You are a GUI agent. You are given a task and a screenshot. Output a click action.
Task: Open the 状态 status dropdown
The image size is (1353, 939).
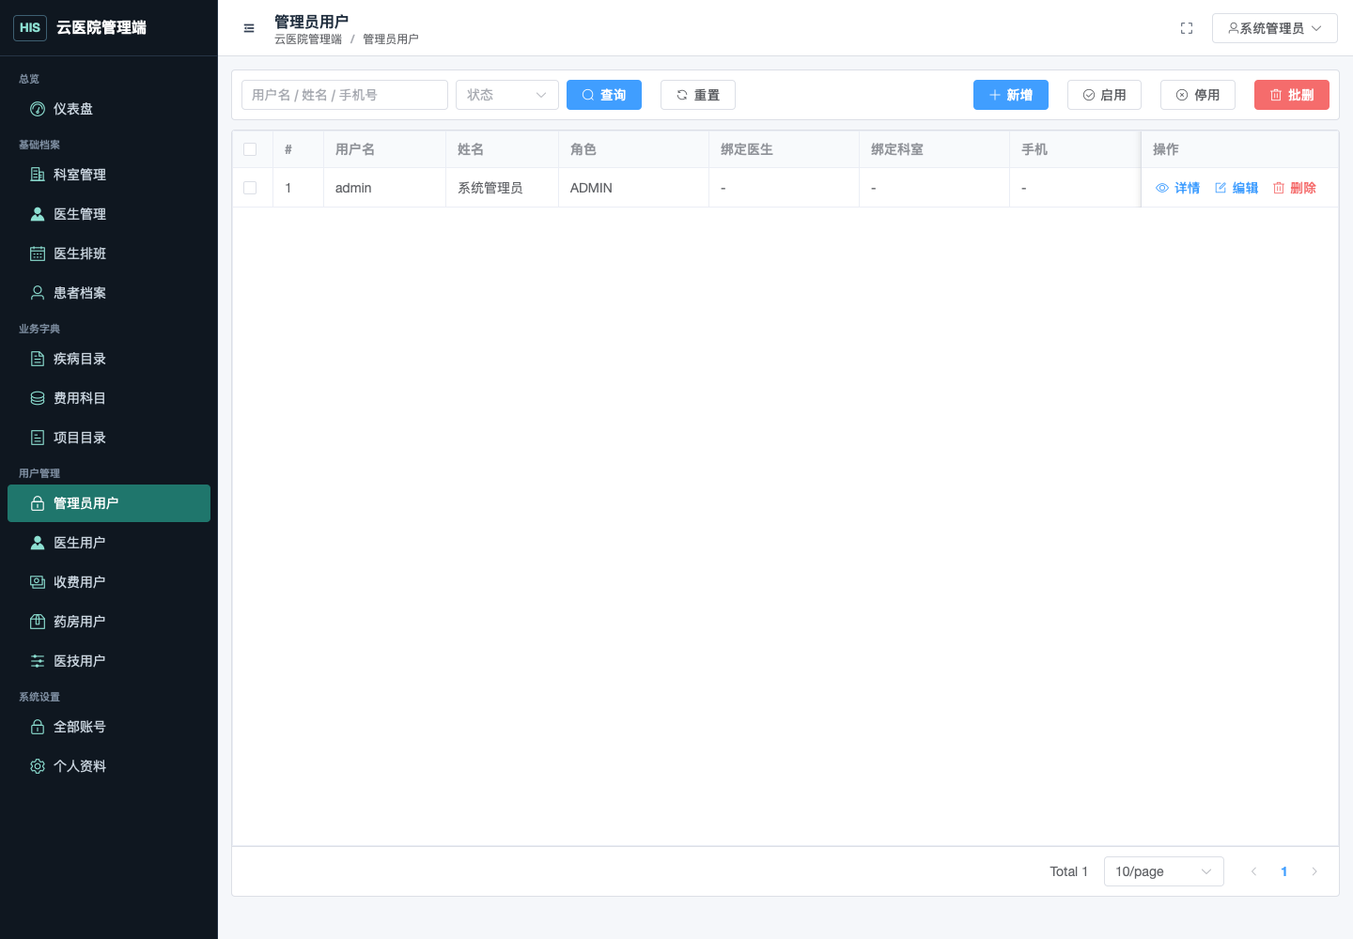pos(507,95)
